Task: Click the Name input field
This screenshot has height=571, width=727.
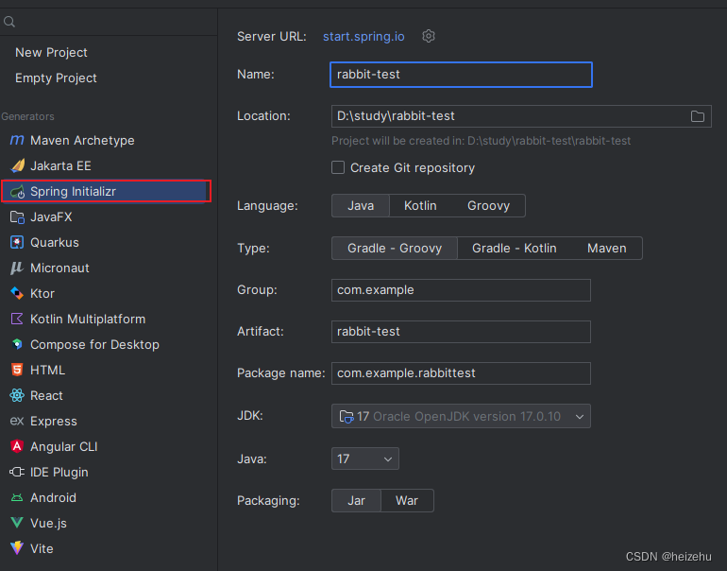Action: 461,75
